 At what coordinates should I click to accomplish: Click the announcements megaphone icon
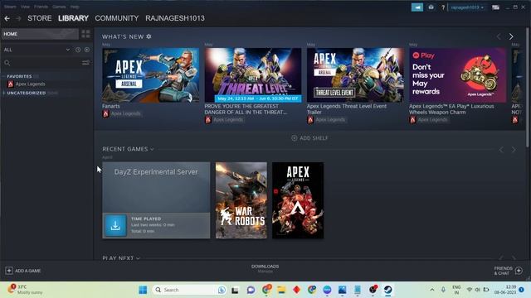(417, 7)
